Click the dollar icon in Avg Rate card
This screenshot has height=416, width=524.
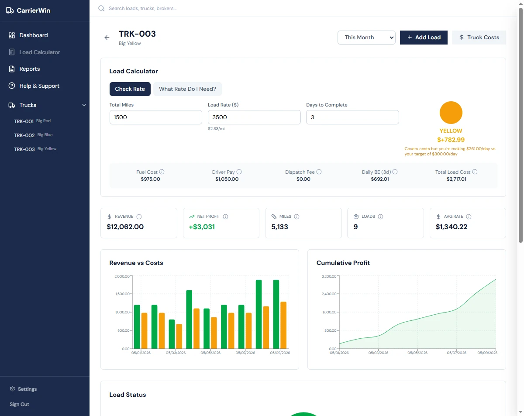438,217
